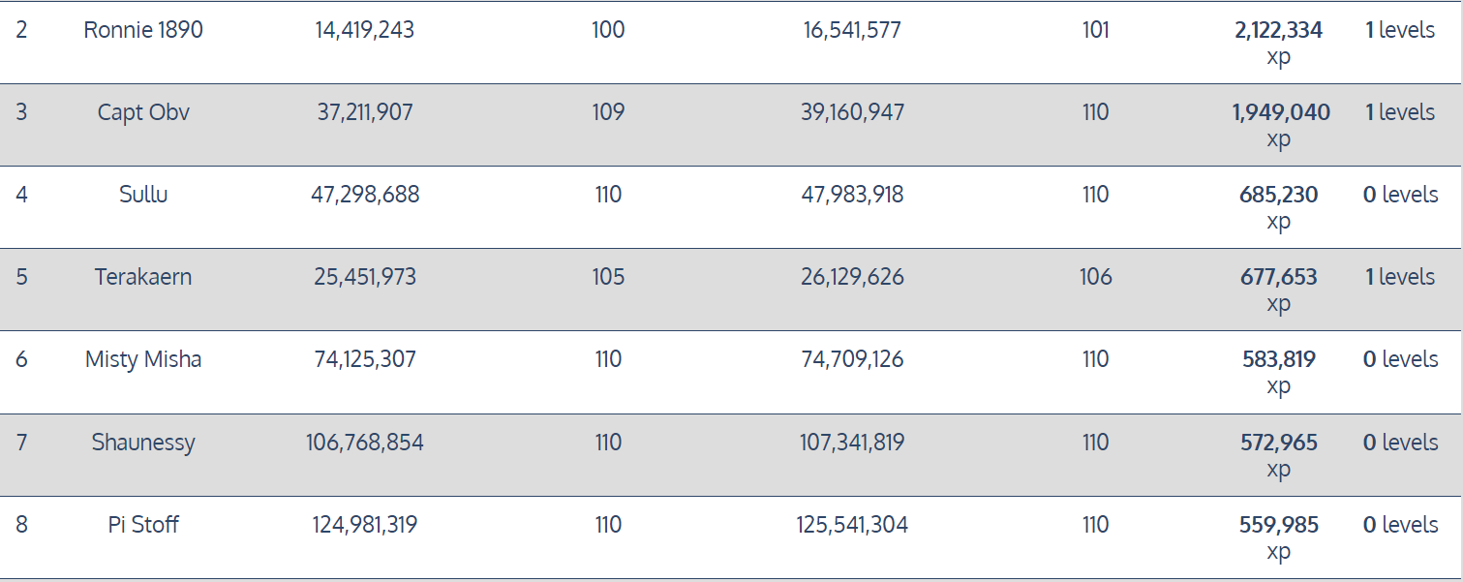Click player name Pi Stoff
This screenshot has width=1463, height=582.
[x=143, y=525]
